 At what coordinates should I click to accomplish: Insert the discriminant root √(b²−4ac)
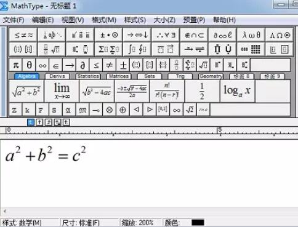(97, 91)
